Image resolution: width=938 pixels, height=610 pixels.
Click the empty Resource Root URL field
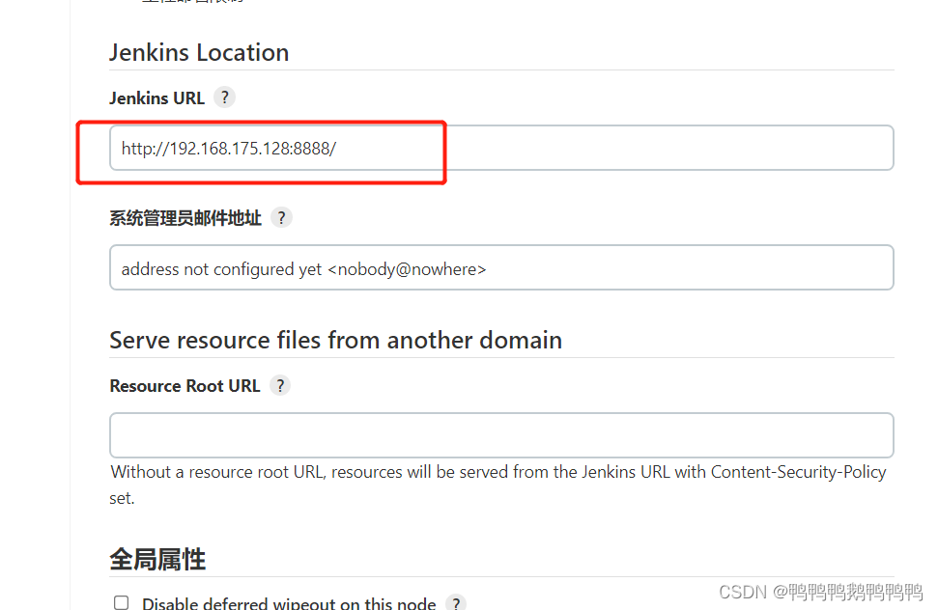tap(501, 435)
